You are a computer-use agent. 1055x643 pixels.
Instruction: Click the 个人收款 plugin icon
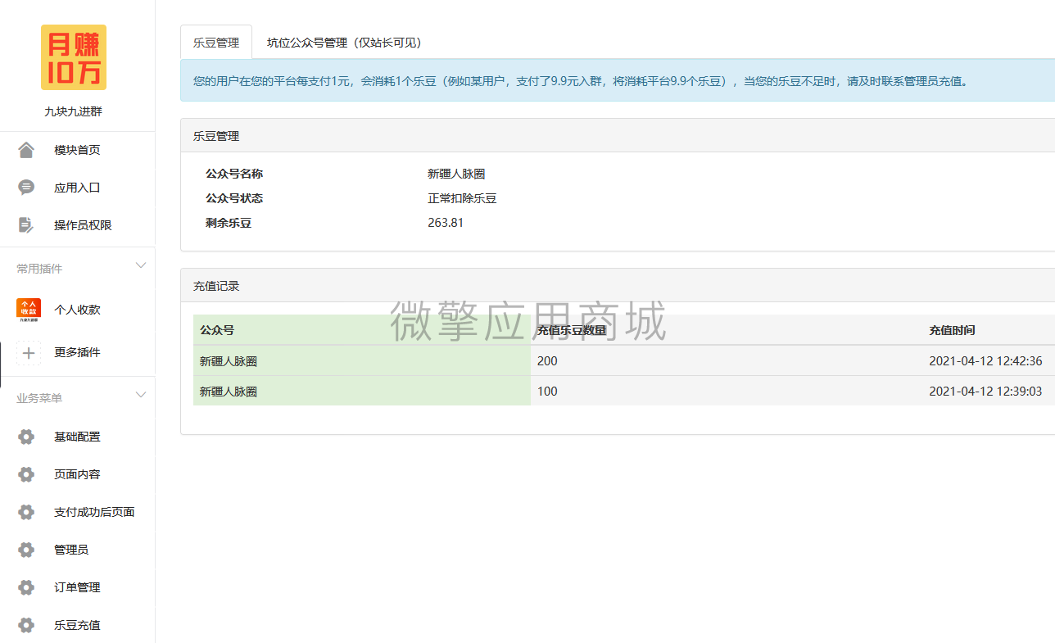click(28, 310)
